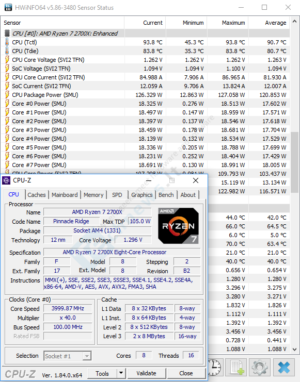Click the Core Voltage value '1.296 V'
300x382 pixels.
pos(133,240)
